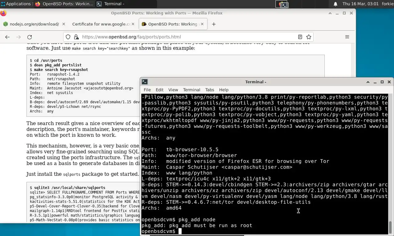Click 'Path: www/tor-browser/browser' in terminal
The width and height of the screenshot is (394, 236).
click(x=189, y=155)
